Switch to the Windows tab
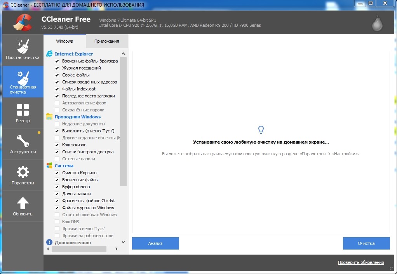The height and width of the screenshot is (274, 397). (x=64, y=41)
